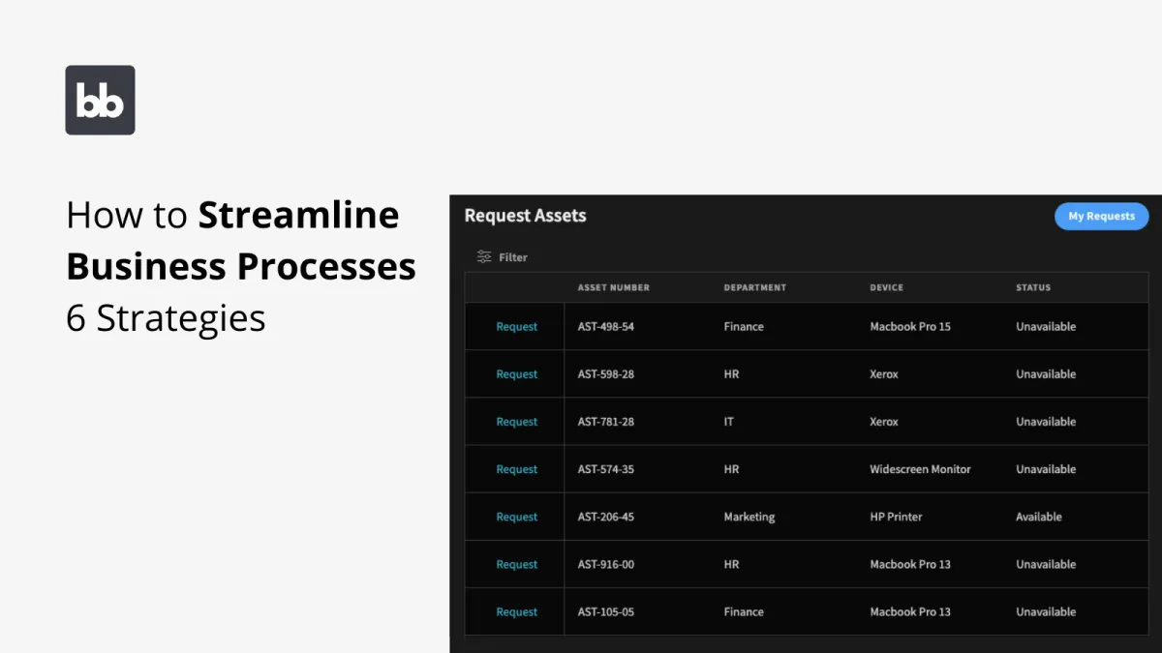The width and height of the screenshot is (1162, 653).
Task: Select the AST-781-28 asset number cell
Action: click(x=606, y=422)
